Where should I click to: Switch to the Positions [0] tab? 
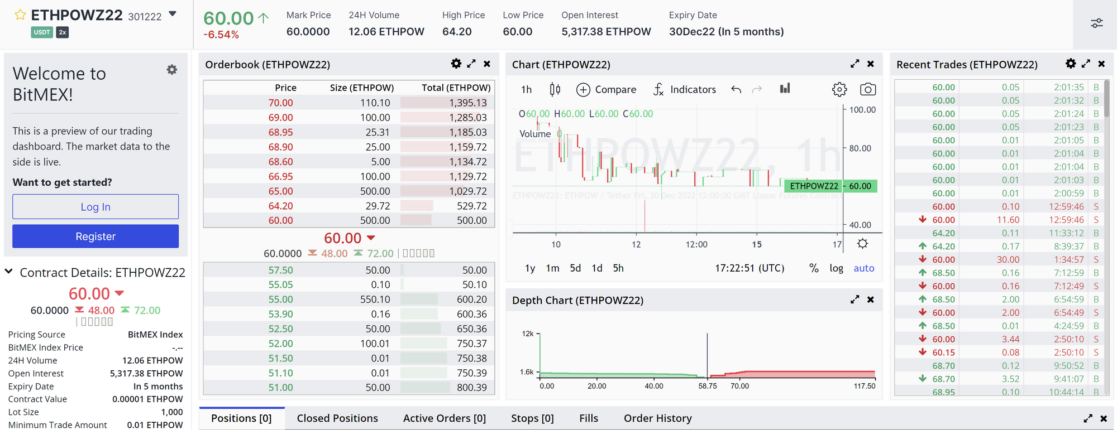(x=241, y=418)
